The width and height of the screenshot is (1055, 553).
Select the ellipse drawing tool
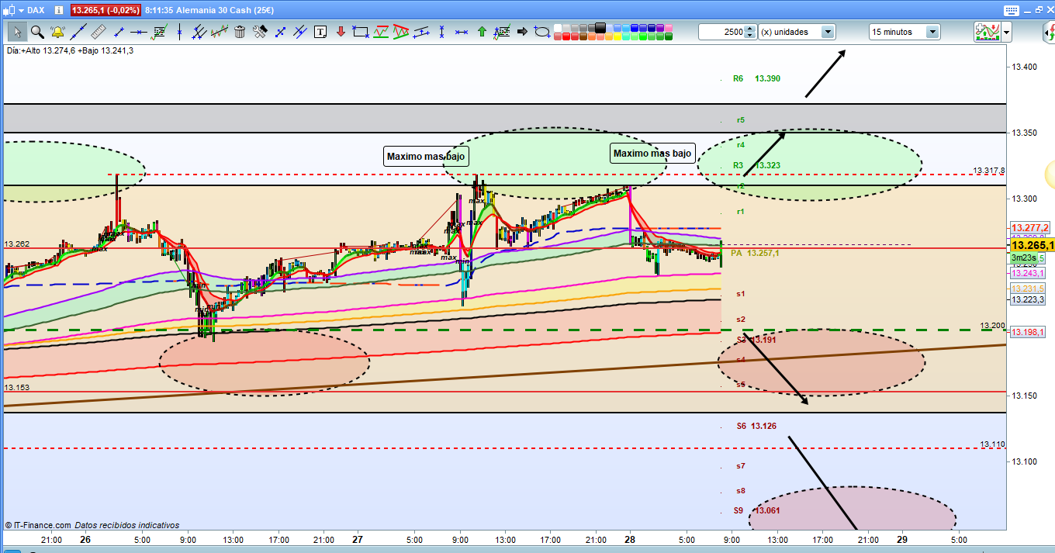click(542, 32)
